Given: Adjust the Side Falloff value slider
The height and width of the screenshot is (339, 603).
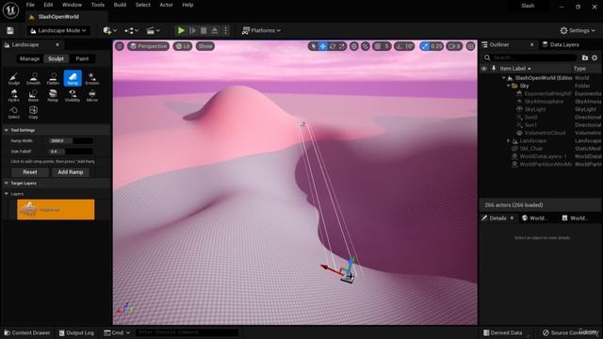Looking at the screenshot, I should point(71,152).
